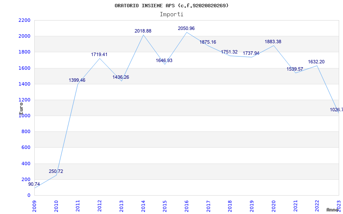Screen dimensions: 343x214
Task: Click the data label 1751.32
Action: click(229, 52)
